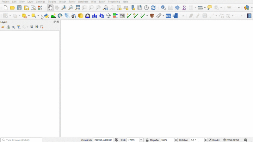Open the Processing menu
253x142 pixels.
(114, 2)
